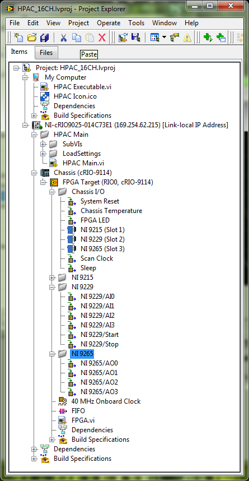Image resolution: width=249 pixels, height=481 pixels.
Task: Select NI 9229/Start item
Action: (x=100, y=335)
